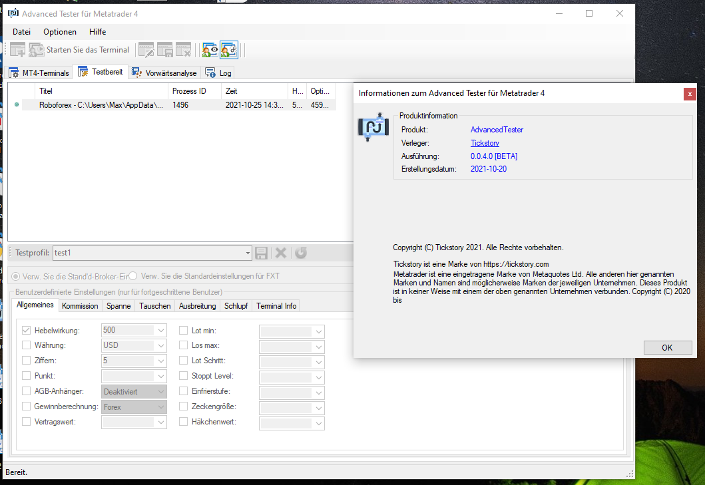
Task: Enable the Gewinnberechnung checkbox
Action: coord(26,406)
